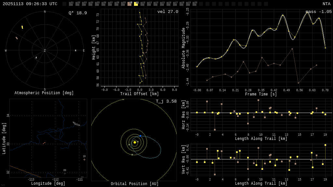The height and width of the screenshot is (187, 333).
Task: Click the T_j 3.58 Tisserand value
Action: 166,101
